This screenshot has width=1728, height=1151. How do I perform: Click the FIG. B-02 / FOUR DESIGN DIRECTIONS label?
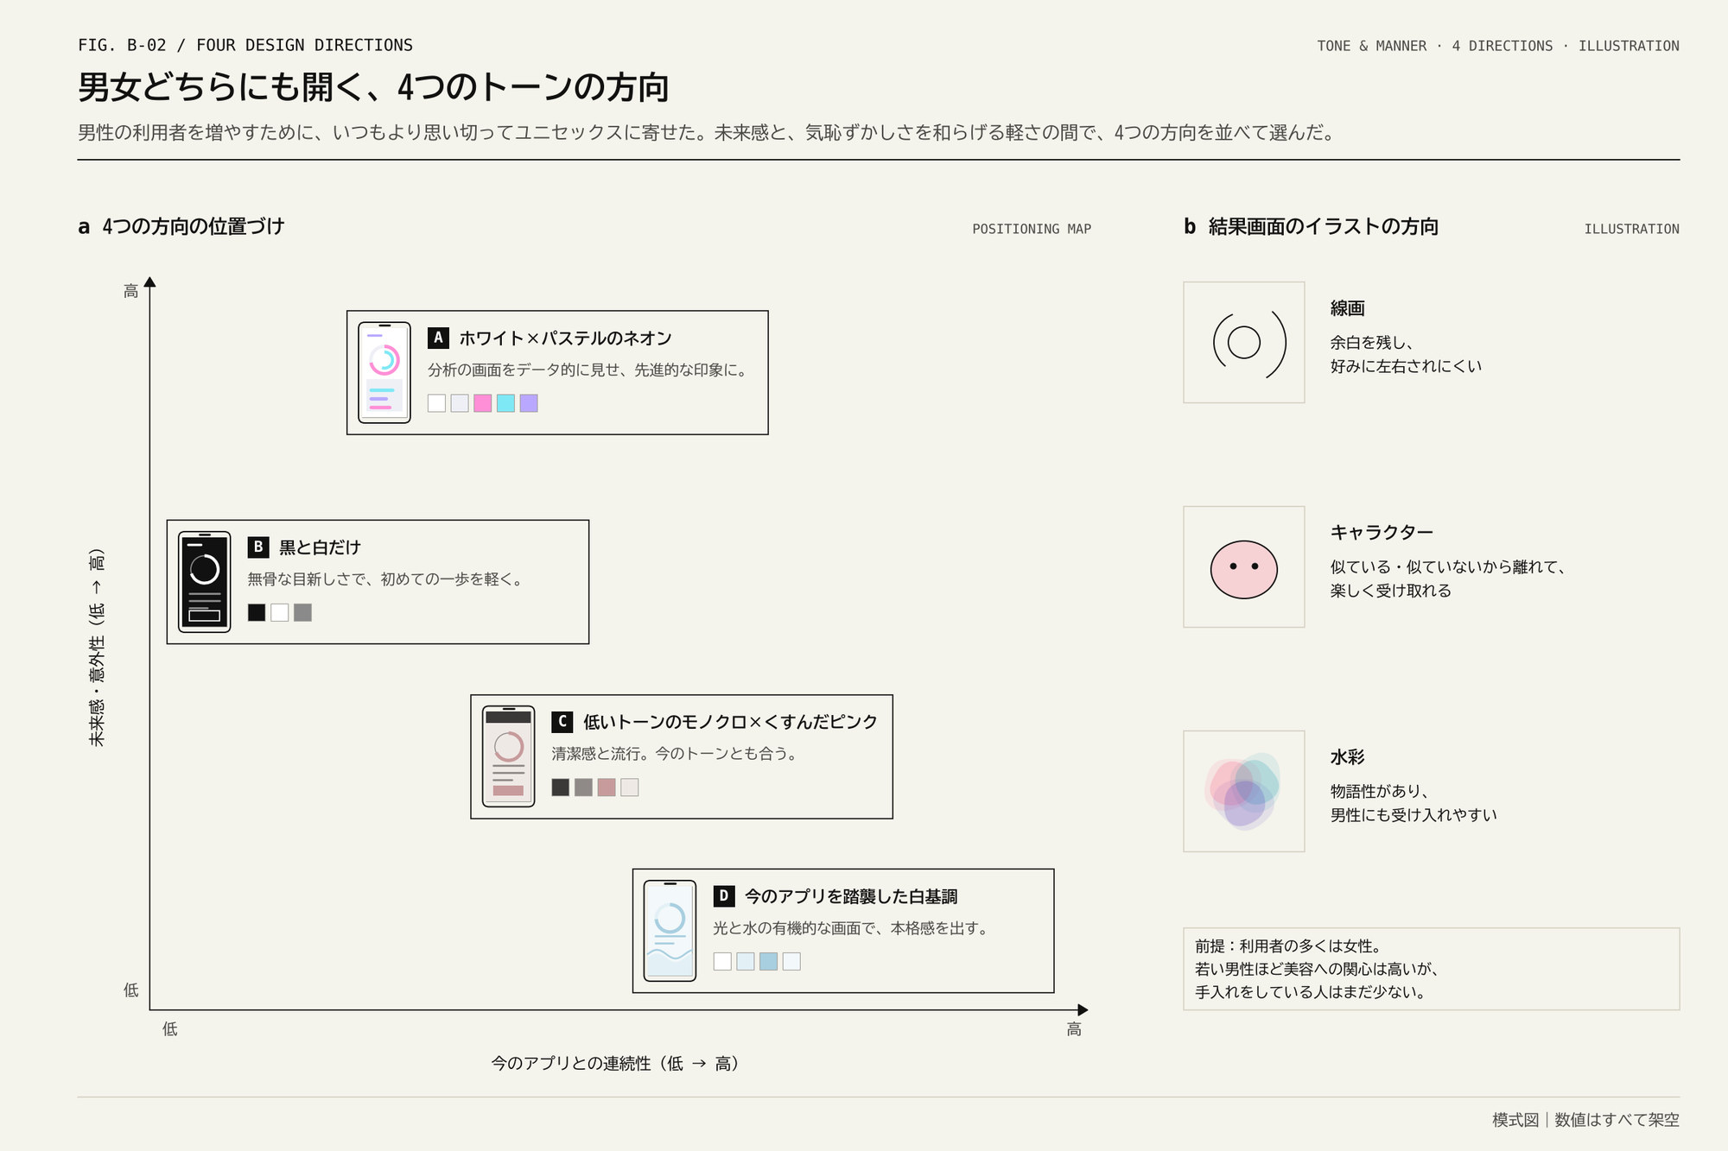(x=245, y=45)
